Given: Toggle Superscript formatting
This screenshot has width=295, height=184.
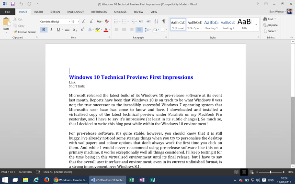Looking at the screenshot, I should coord(82,30).
